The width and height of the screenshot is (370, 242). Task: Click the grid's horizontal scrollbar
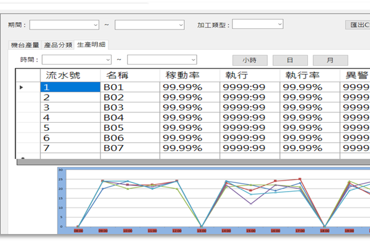(x=194, y=162)
